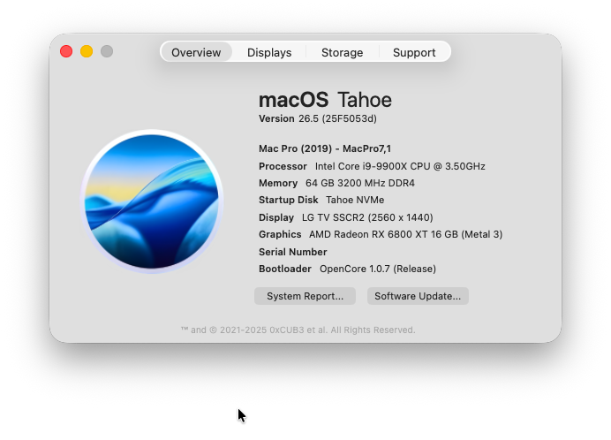Viewport: 611px width, 440px height.
Task: Click the Display label
Action: pos(276,217)
